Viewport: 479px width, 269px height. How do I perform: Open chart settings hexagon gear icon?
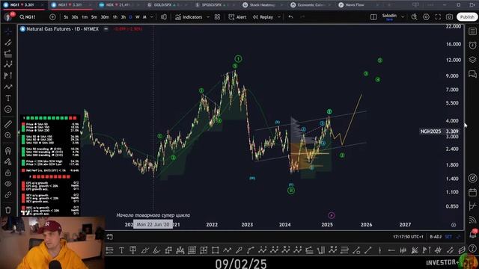click(426, 17)
